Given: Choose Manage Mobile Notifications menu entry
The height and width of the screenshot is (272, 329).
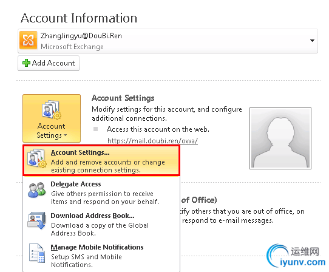Looking at the screenshot, I should (101, 256).
